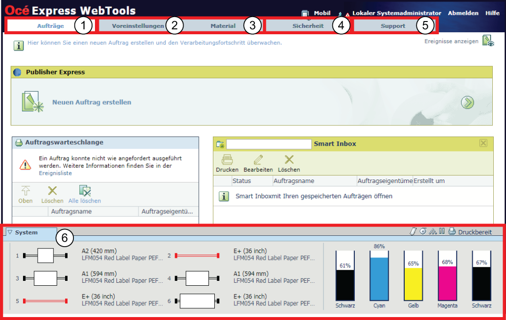Click the warning triangle in job queue
Screen dimensions: 506x320
(x=25, y=165)
